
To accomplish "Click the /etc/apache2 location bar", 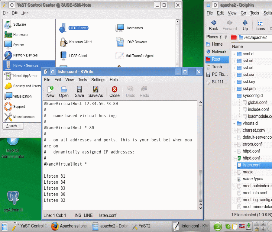I will tap(255, 37).
